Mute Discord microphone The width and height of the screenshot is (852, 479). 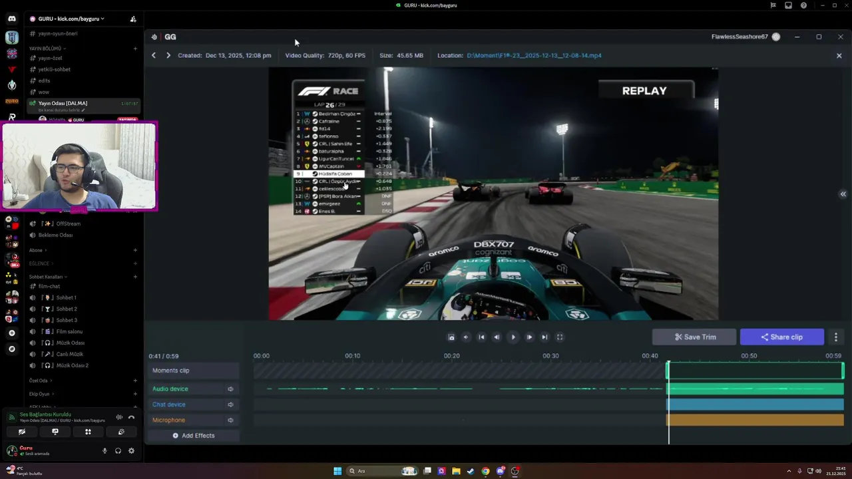pos(105,451)
